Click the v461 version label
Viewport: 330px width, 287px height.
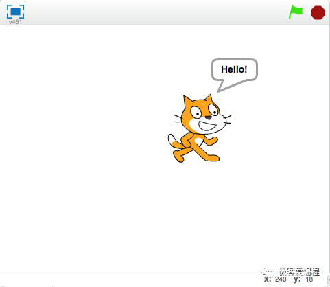tap(15, 22)
